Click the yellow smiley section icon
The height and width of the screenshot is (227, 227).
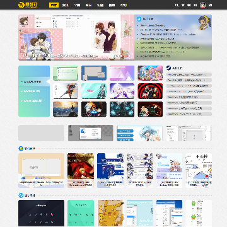pos(21,149)
